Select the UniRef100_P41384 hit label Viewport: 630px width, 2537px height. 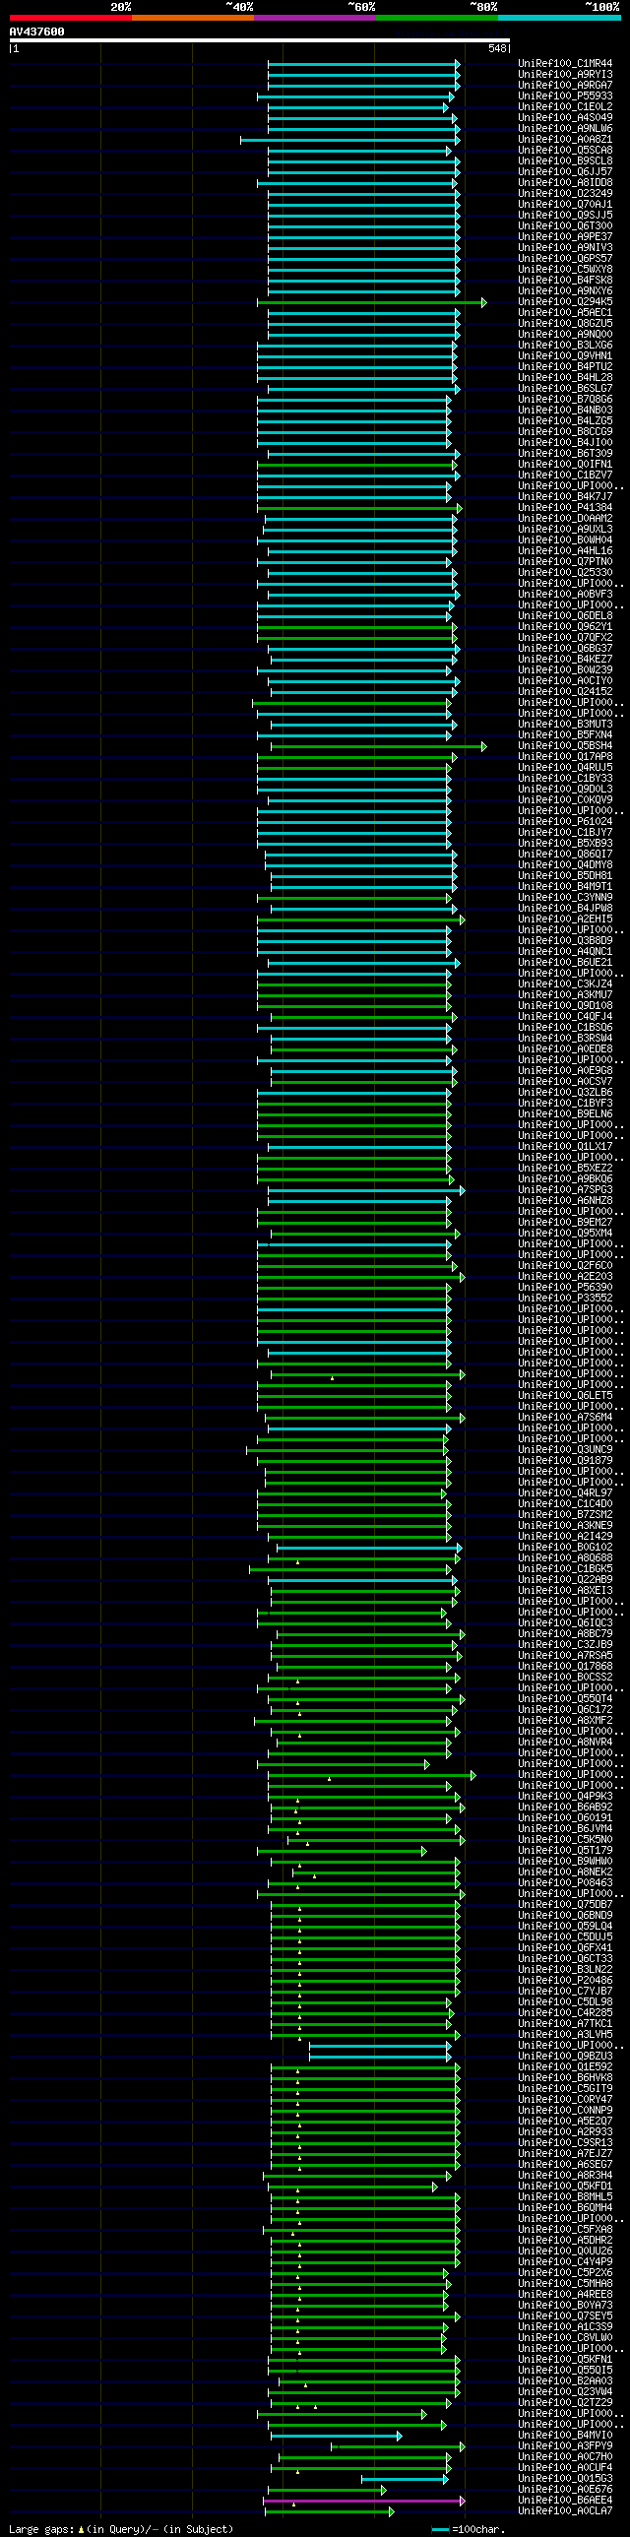(x=565, y=508)
